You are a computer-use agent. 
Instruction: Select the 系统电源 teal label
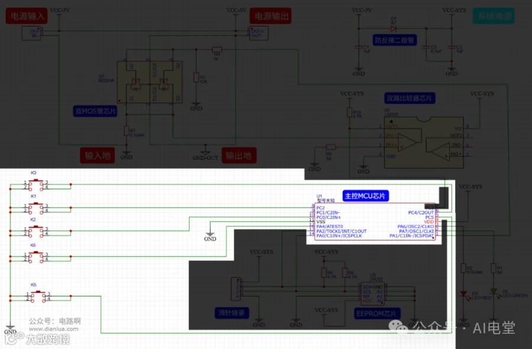click(x=494, y=16)
